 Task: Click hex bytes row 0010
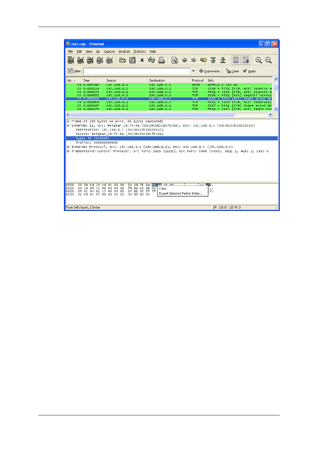pos(111,188)
